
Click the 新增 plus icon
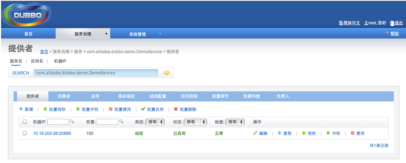[21, 109]
